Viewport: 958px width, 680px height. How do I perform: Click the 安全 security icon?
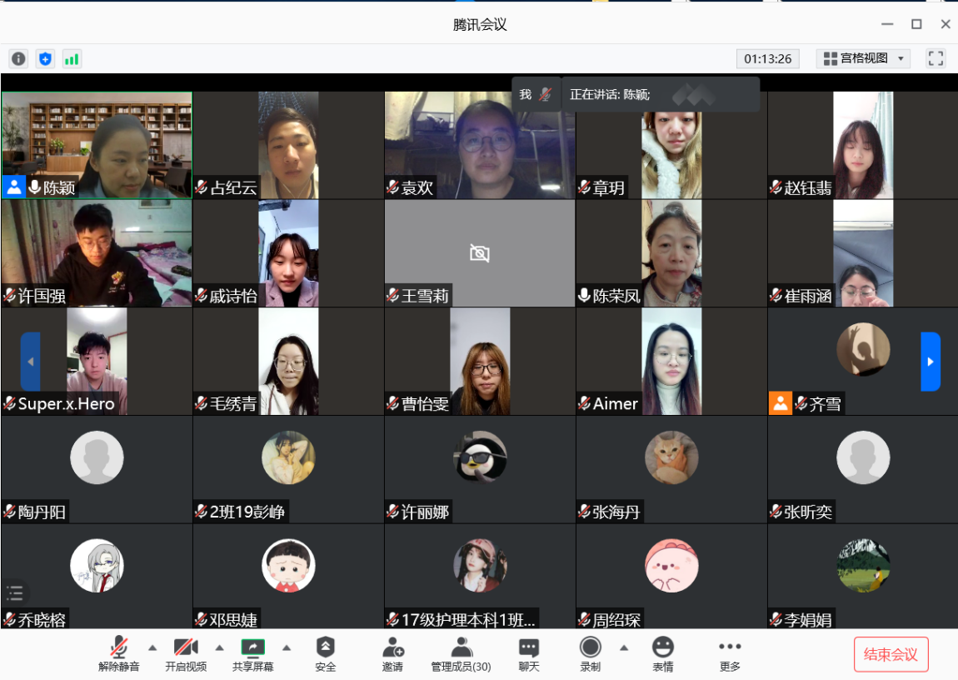[326, 654]
